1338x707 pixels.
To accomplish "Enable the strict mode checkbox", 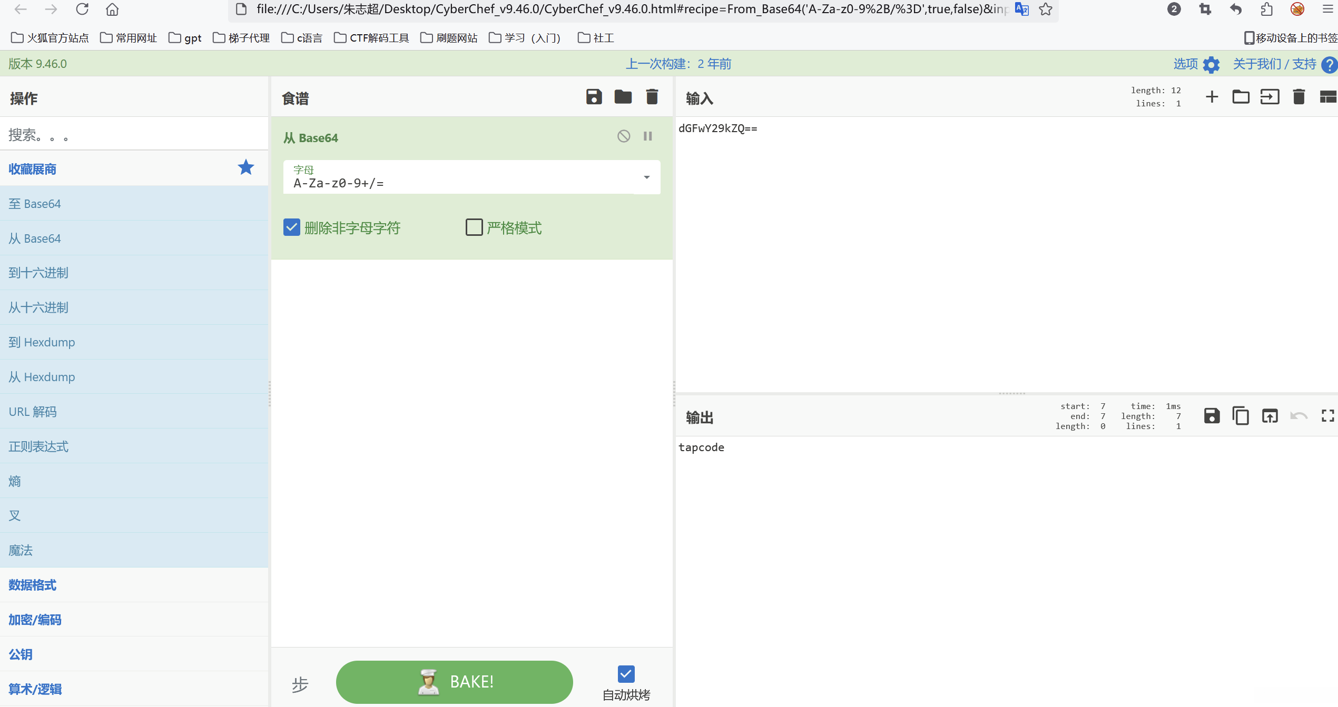I will pos(474,227).
